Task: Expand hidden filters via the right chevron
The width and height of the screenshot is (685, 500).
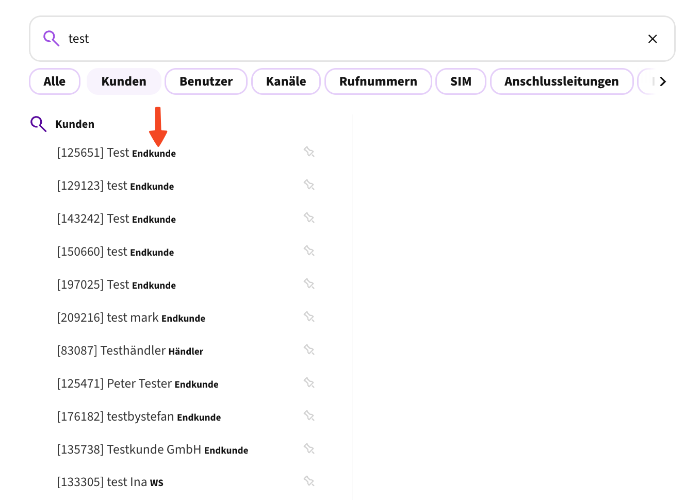Action: (664, 81)
